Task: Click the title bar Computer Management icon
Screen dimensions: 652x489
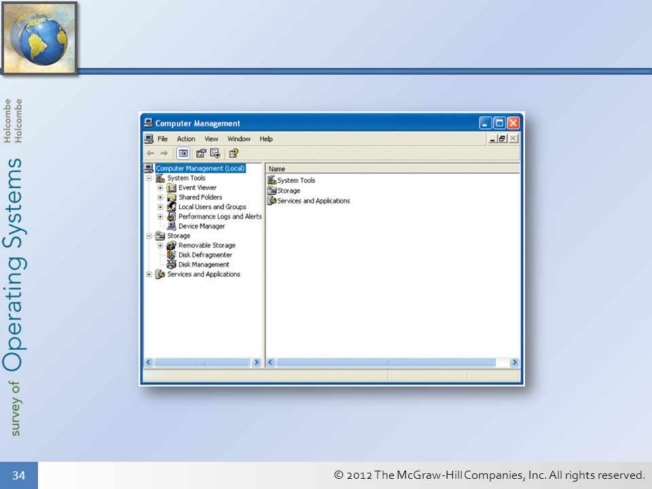Action: pos(149,123)
